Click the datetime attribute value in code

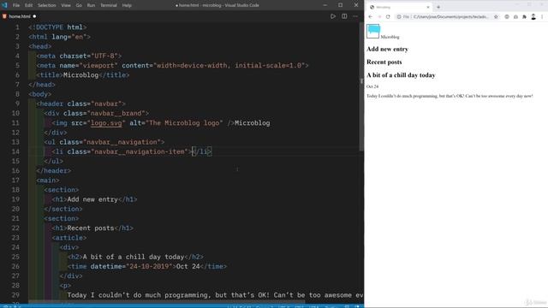point(149,266)
